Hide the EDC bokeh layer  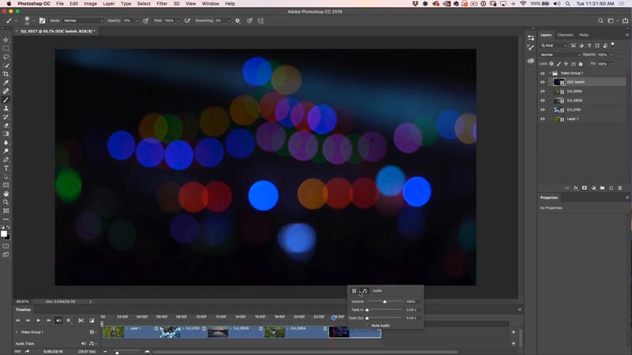pos(543,82)
